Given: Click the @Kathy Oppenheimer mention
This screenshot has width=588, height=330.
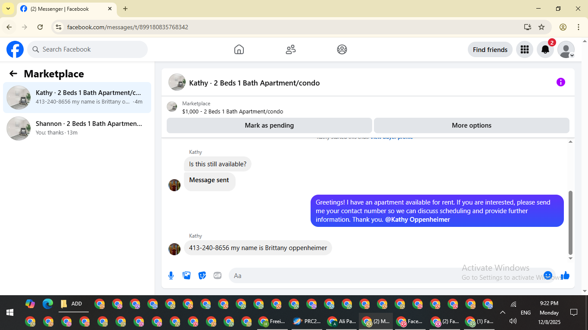Looking at the screenshot, I should [417, 220].
